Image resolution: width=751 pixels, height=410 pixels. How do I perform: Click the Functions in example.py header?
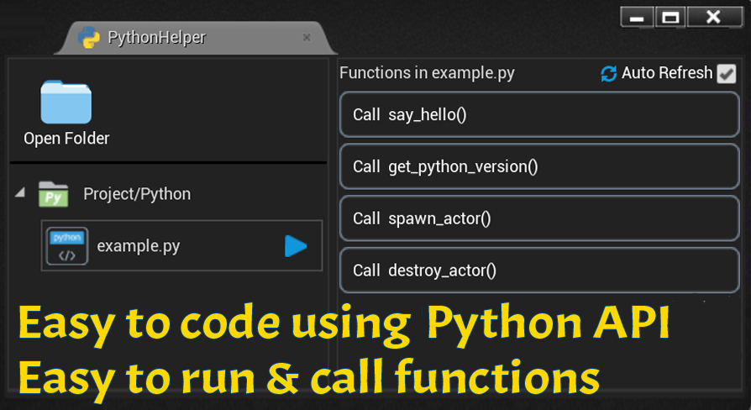pos(427,73)
